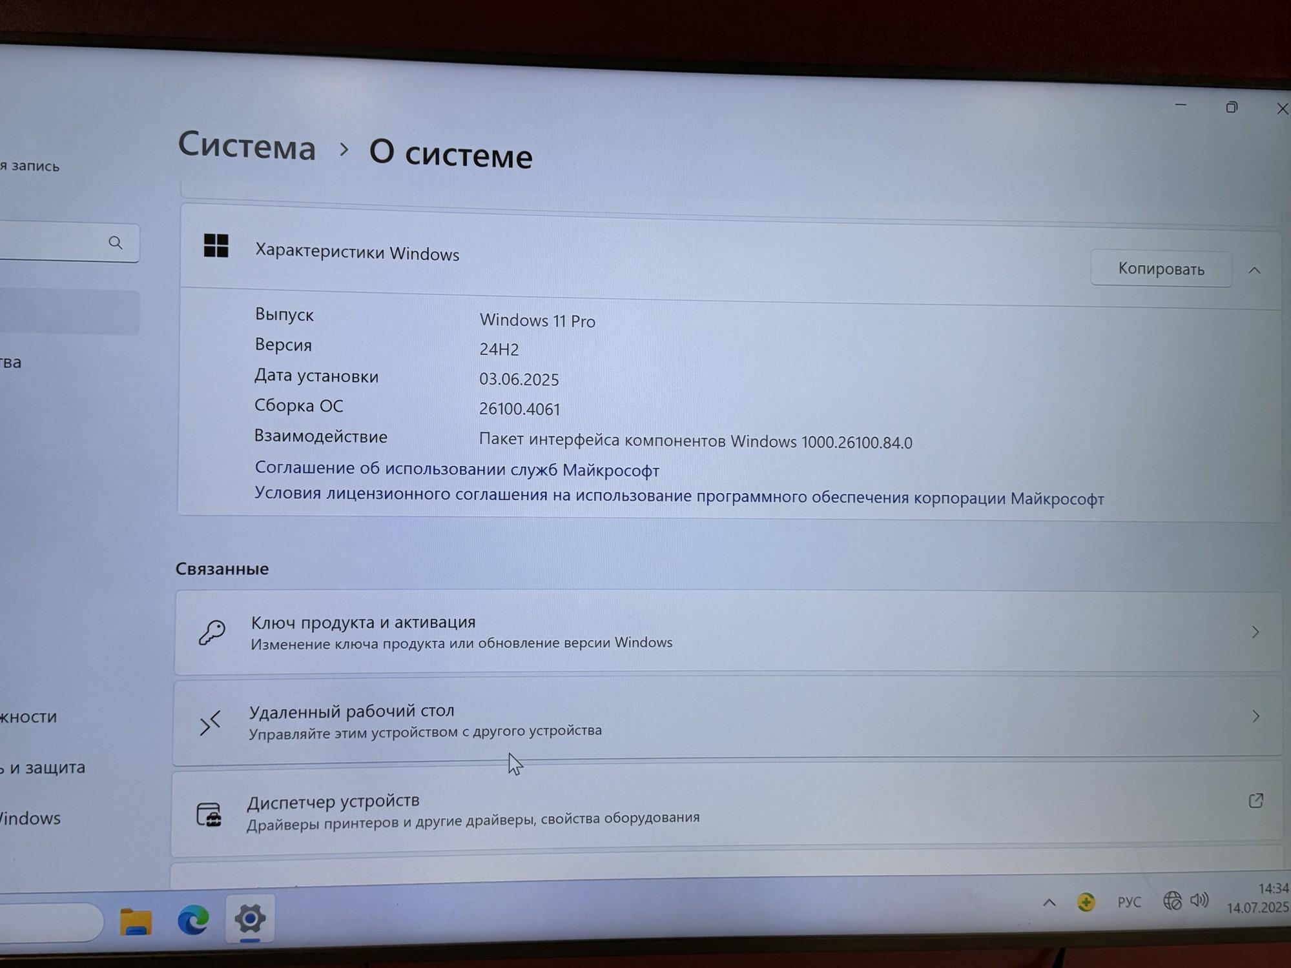1291x968 pixels.
Task: Select OS build 26100.4061
Action: pos(519,409)
